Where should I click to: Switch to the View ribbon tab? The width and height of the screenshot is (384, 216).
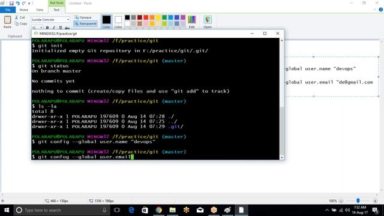click(40, 10)
